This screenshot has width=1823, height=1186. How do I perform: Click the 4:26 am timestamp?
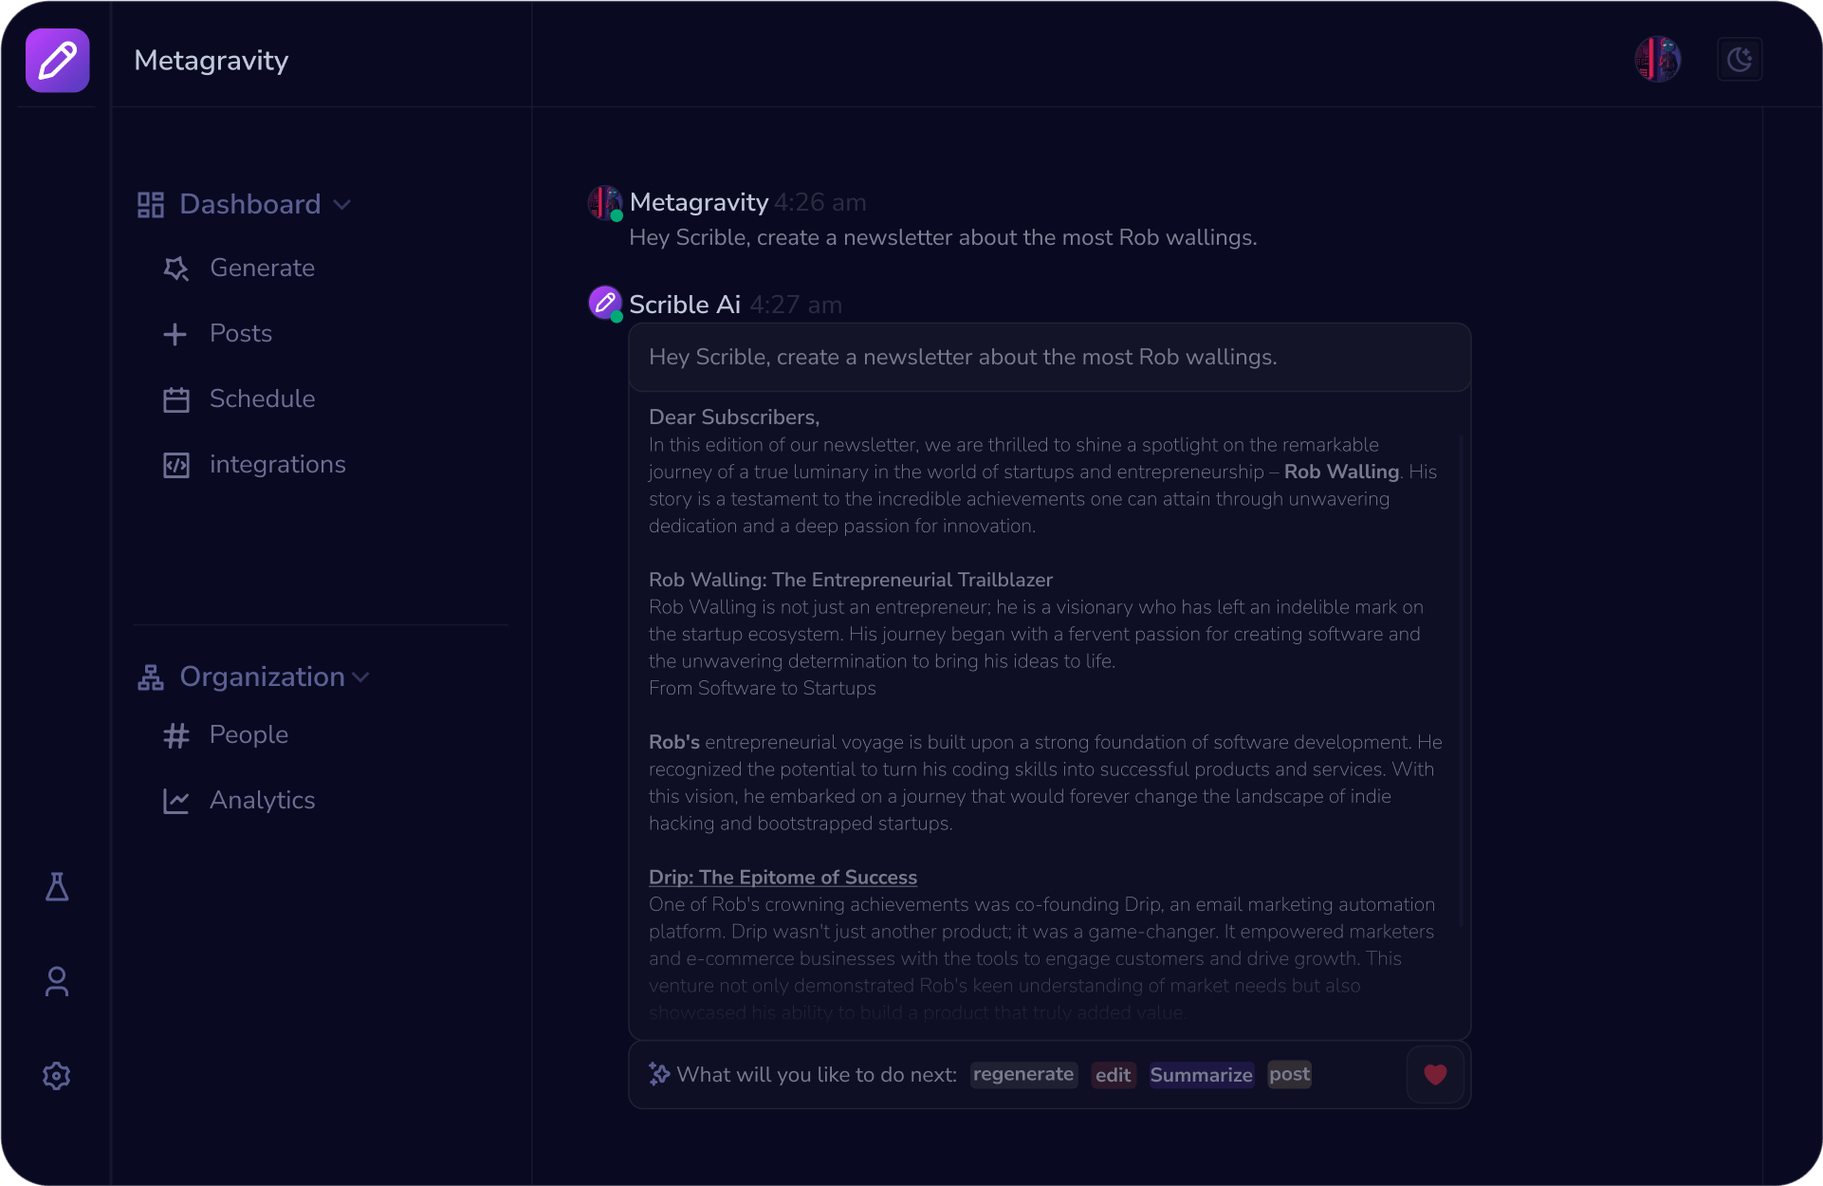point(820,202)
